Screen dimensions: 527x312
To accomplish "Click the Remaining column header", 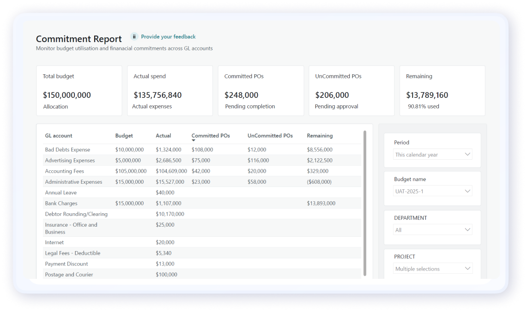I will [320, 136].
